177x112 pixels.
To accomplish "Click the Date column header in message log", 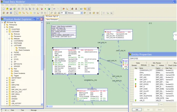I will (12, 110).
